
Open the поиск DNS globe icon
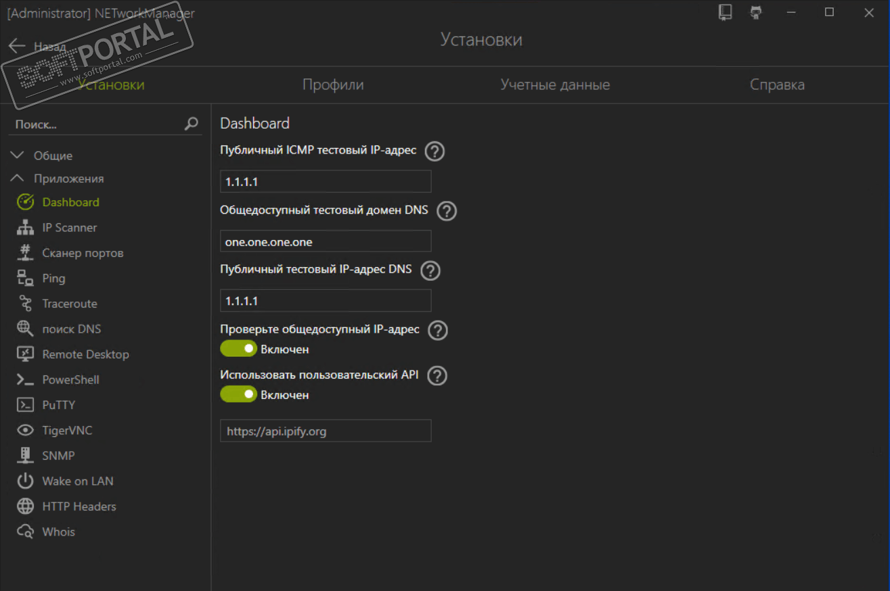click(x=25, y=329)
